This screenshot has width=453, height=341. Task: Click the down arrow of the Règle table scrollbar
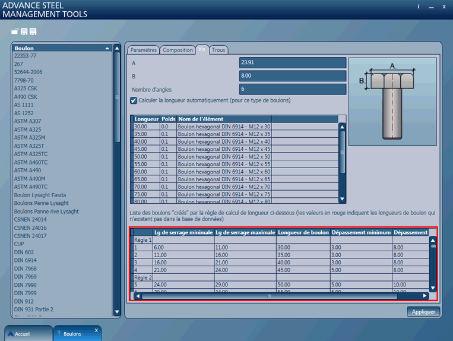point(433,288)
